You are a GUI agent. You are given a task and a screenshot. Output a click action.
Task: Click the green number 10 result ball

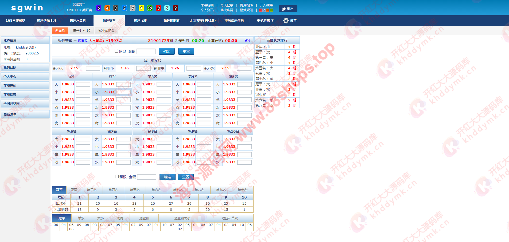[150, 8]
